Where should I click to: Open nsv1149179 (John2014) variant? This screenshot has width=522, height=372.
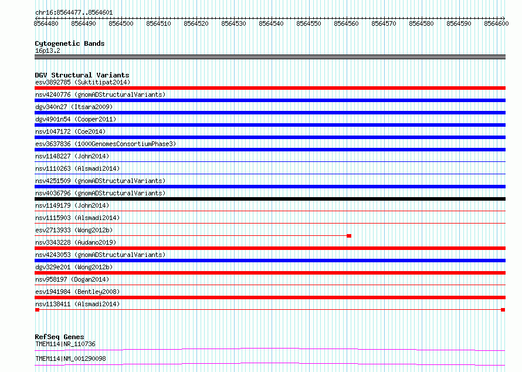point(72,205)
